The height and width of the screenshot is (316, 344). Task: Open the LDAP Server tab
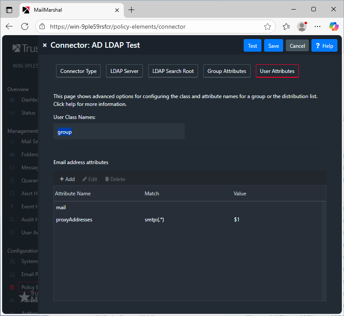coord(125,71)
